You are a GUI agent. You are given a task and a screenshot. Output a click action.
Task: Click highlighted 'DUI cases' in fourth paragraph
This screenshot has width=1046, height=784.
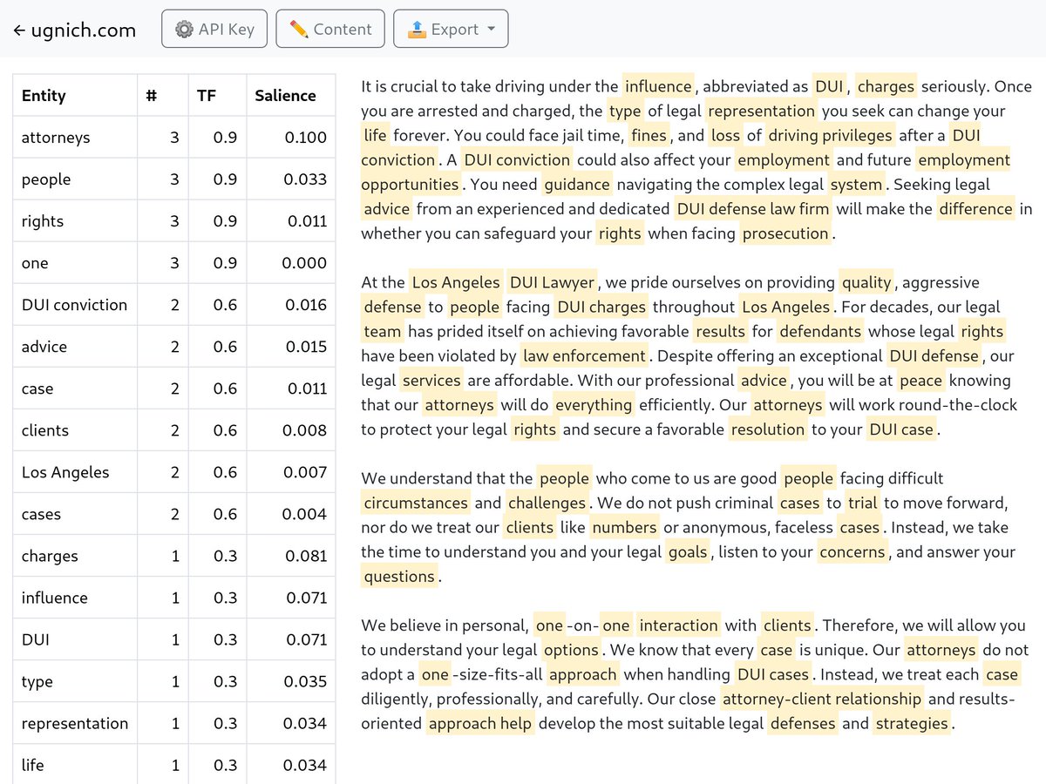[772, 675]
